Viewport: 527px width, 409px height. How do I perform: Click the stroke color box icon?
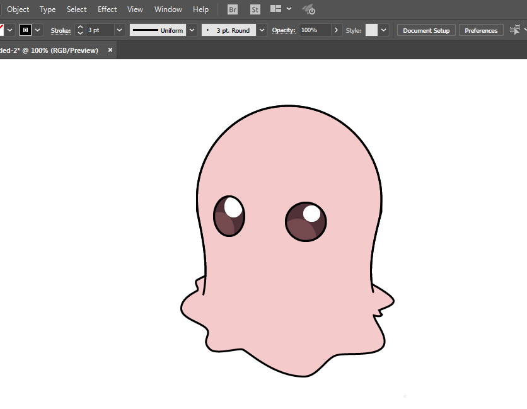26,30
